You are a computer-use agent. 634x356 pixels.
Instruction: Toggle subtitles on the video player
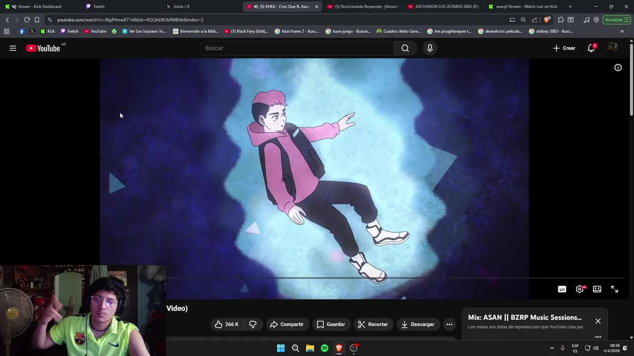pyautogui.click(x=562, y=289)
